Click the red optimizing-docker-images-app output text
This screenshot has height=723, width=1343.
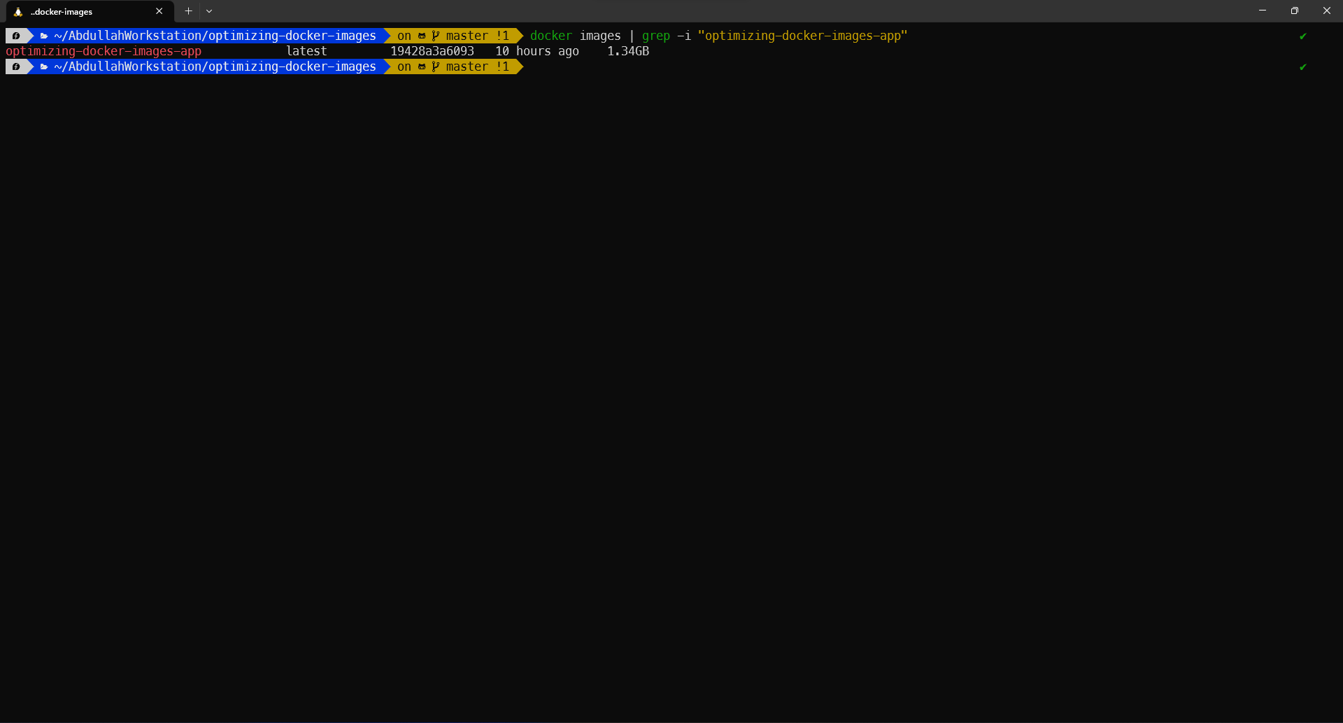[x=104, y=52]
